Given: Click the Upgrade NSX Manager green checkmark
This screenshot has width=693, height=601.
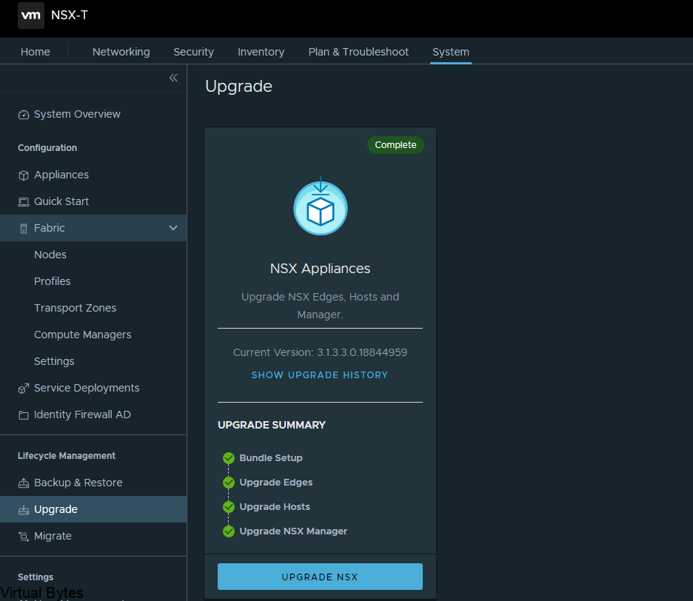Looking at the screenshot, I should (229, 531).
